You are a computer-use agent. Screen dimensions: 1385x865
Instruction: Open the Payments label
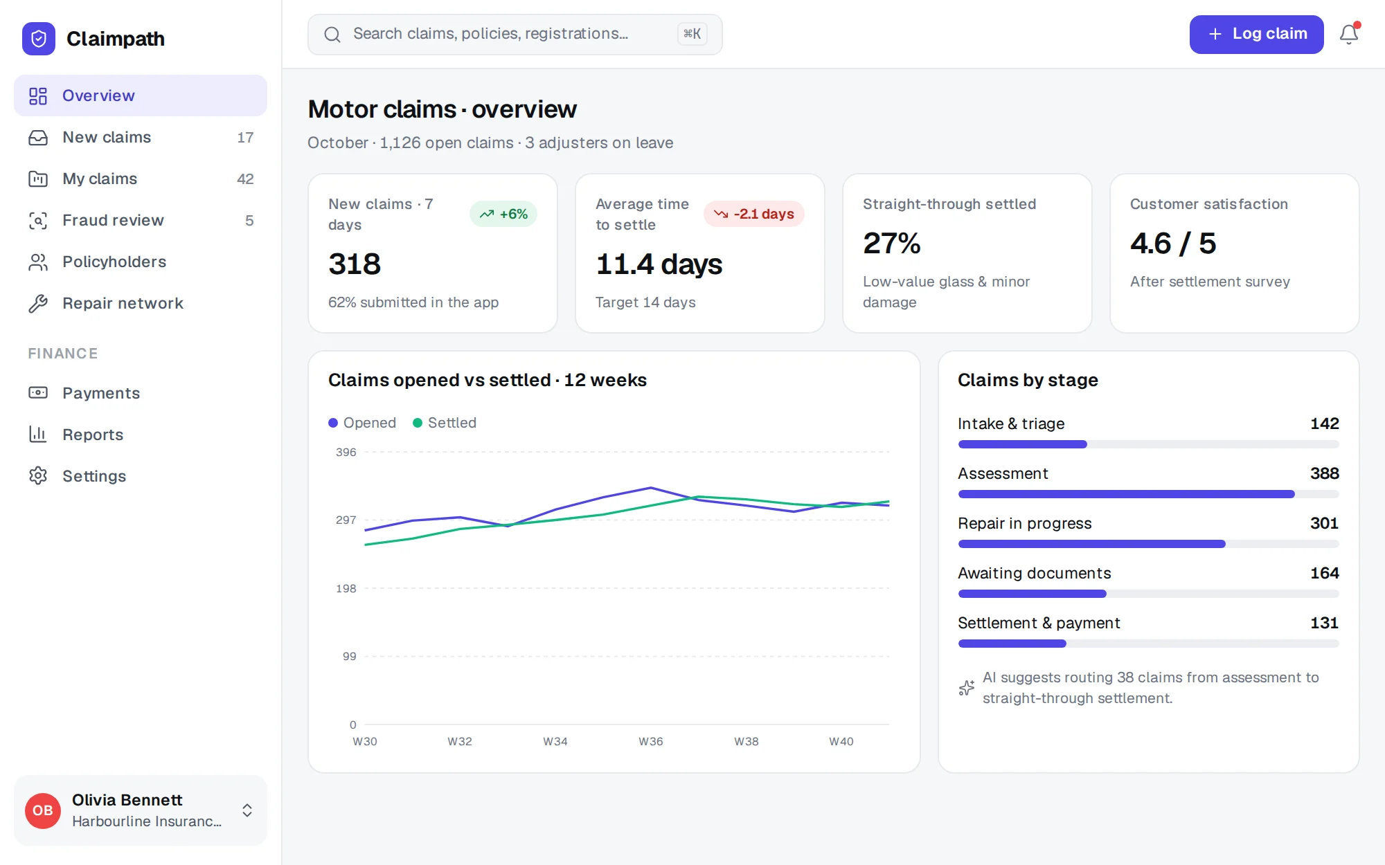101,393
